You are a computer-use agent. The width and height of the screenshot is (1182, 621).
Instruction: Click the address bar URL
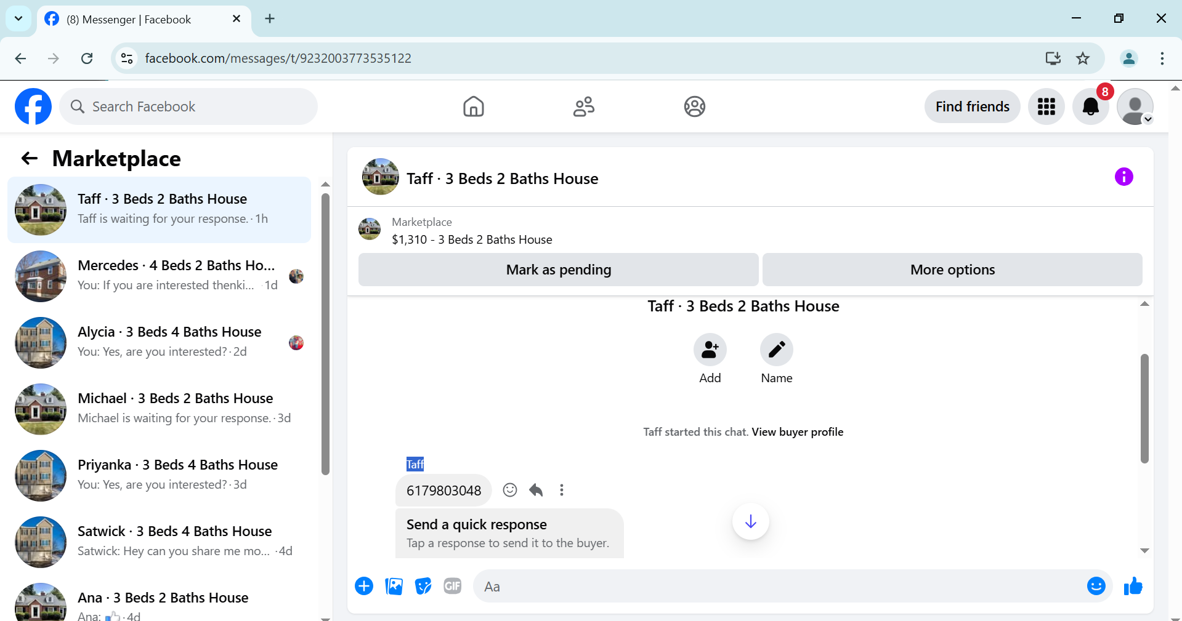278,58
